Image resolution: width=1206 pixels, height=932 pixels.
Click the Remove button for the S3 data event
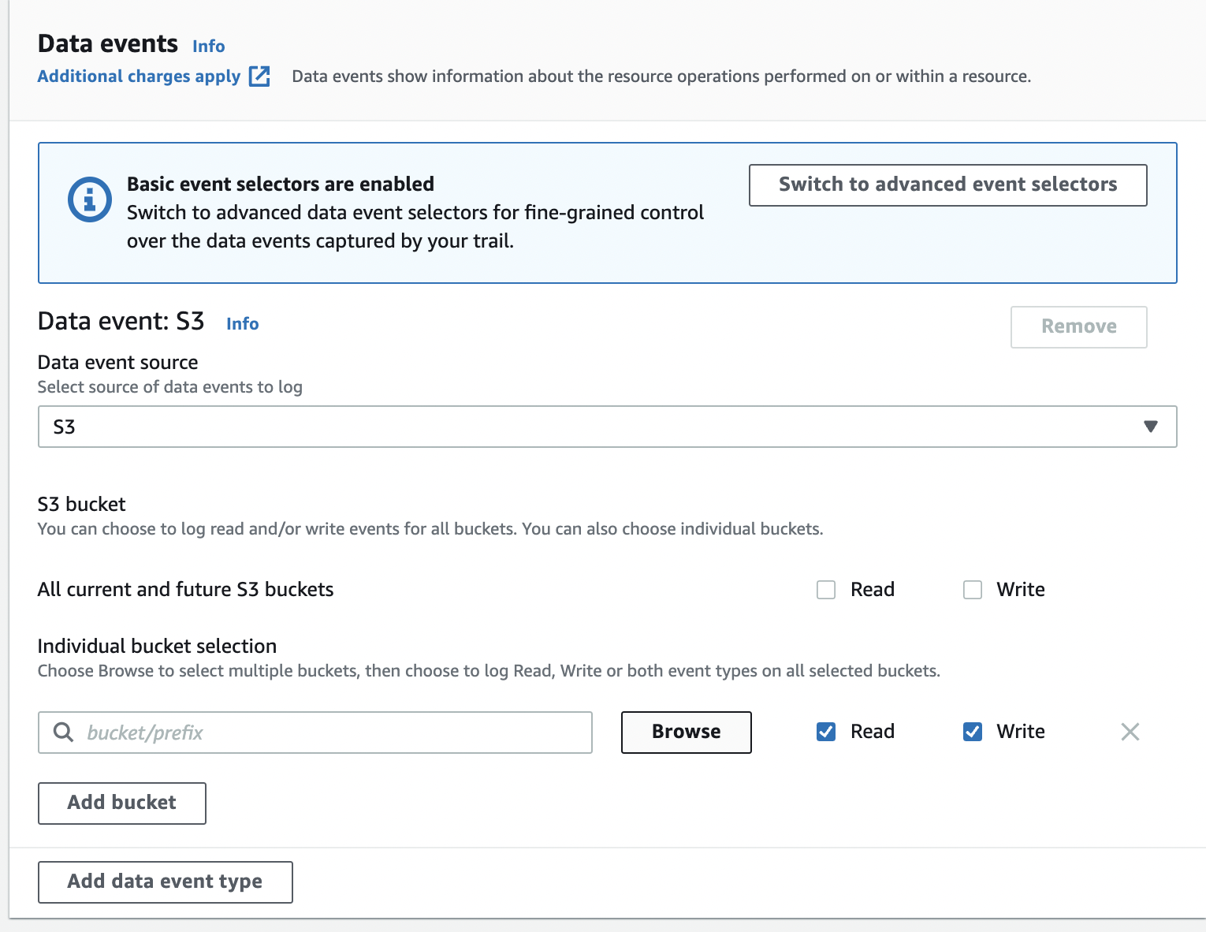click(x=1078, y=326)
